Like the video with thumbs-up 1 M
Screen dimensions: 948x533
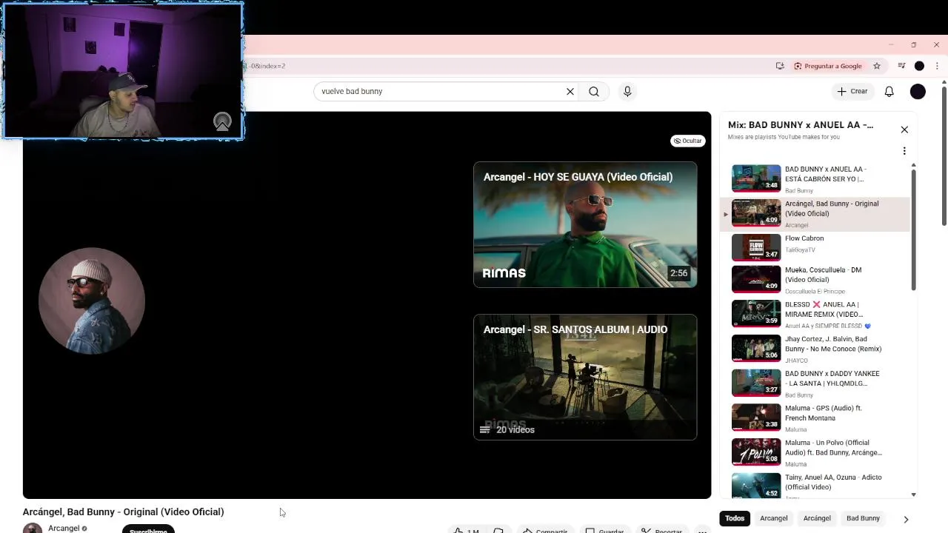(466, 530)
